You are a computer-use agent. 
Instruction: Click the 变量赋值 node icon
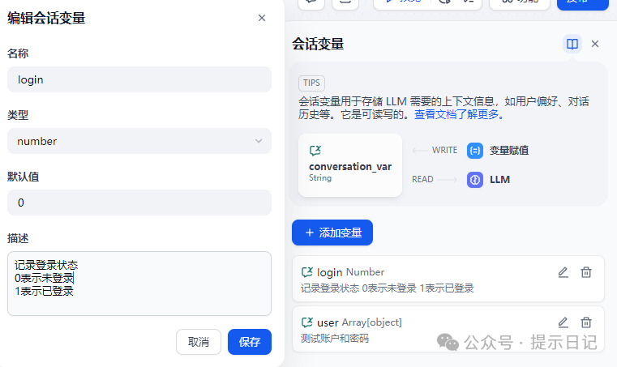click(475, 150)
